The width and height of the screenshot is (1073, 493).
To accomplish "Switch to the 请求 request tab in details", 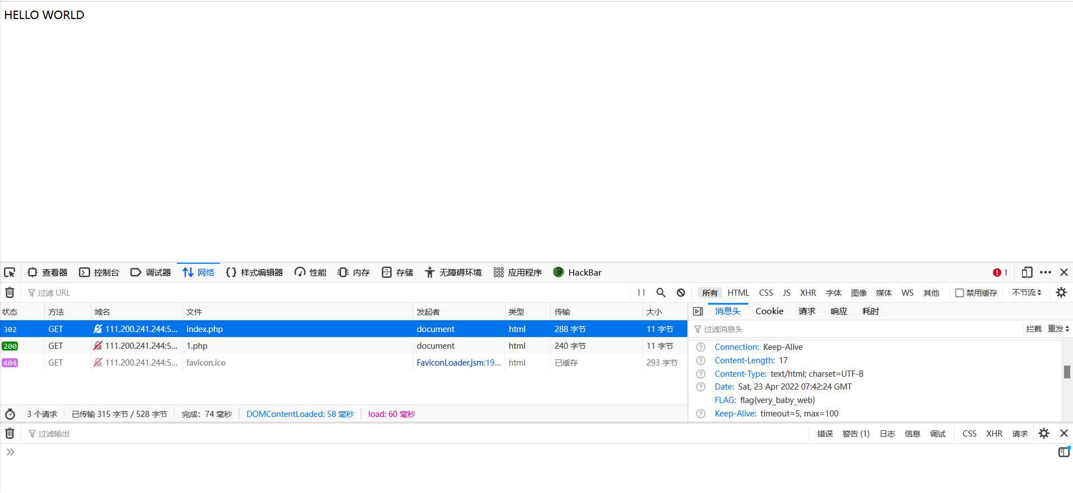I will (x=807, y=311).
